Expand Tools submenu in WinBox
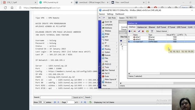The image size is (195, 110). click(109, 67)
